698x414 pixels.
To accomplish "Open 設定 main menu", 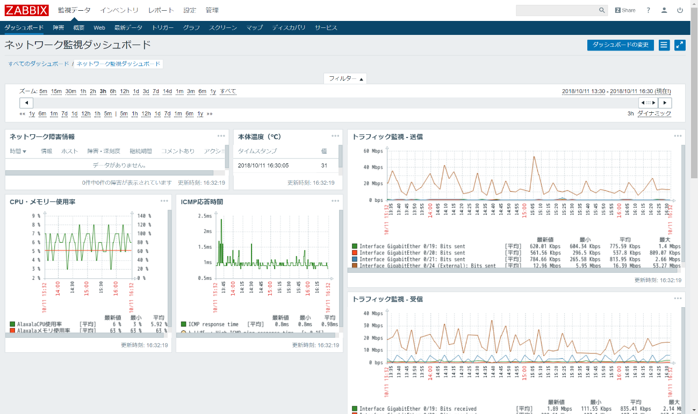I will tap(190, 10).
